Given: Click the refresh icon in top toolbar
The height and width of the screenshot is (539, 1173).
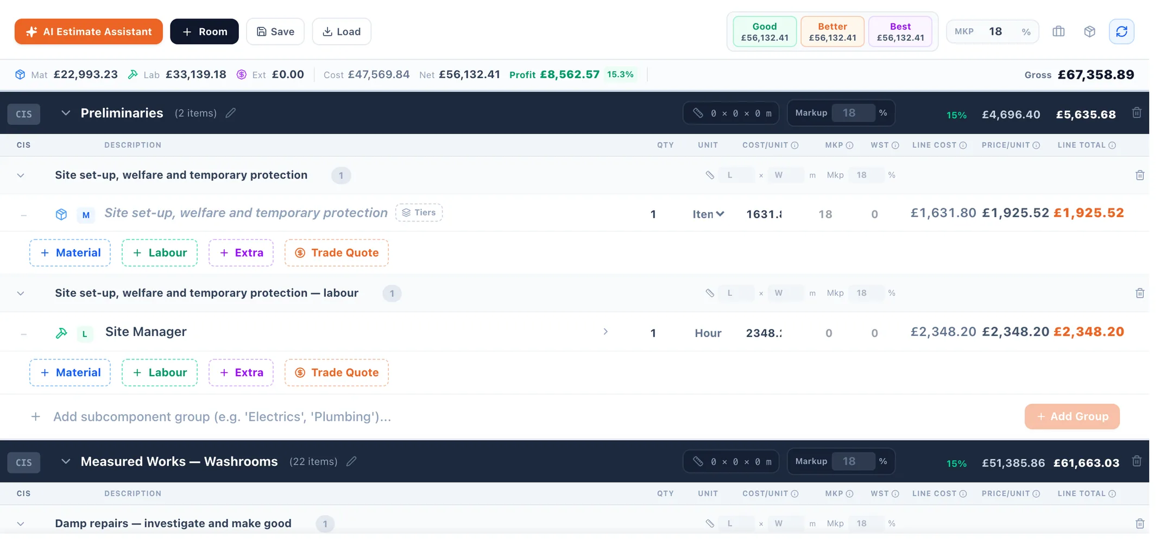Looking at the screenshot, I should click(1121, 31).
